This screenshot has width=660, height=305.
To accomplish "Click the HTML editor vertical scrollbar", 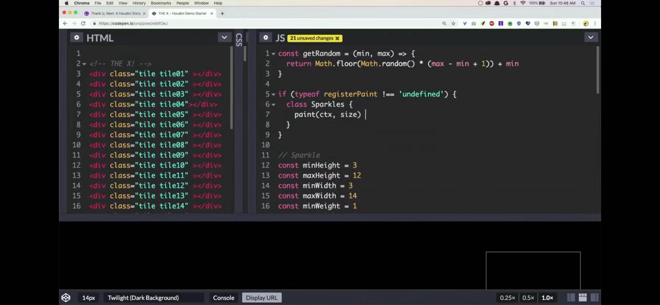I will (x=232, y=88).
